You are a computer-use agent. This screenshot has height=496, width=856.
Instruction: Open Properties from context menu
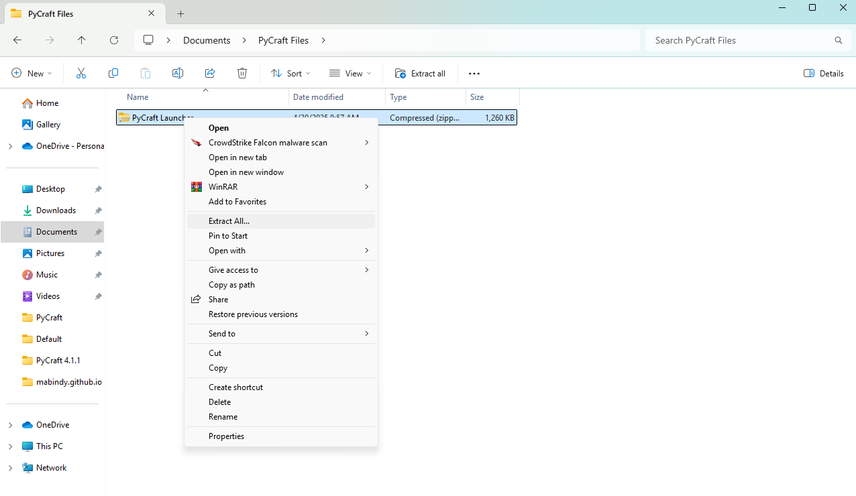[281, 436]
